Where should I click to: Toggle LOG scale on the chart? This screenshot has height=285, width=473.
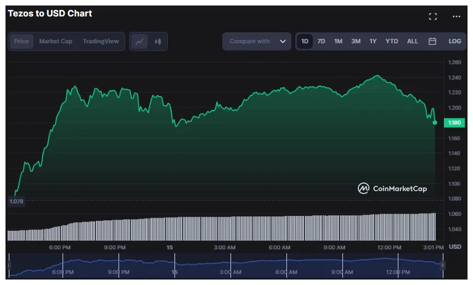coord(454,41)
